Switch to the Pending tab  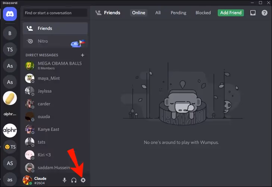click(x=178, y=13)
